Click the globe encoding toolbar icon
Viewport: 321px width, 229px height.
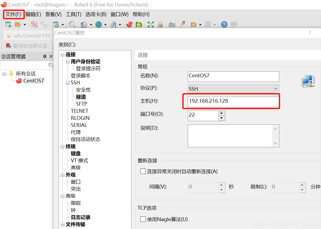[x=99, y=25]
